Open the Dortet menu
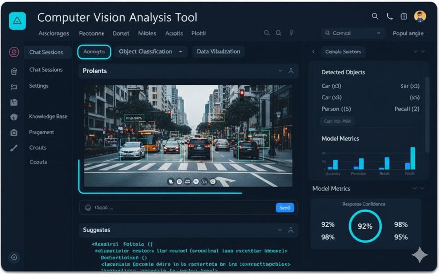 [x=121, y=33]
